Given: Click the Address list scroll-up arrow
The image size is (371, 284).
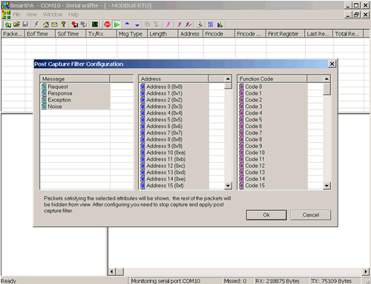Looking at the screenshot, I should [228, 79].
